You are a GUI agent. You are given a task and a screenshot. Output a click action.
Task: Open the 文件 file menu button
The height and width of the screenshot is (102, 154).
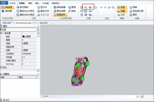[x=4, y=3]
